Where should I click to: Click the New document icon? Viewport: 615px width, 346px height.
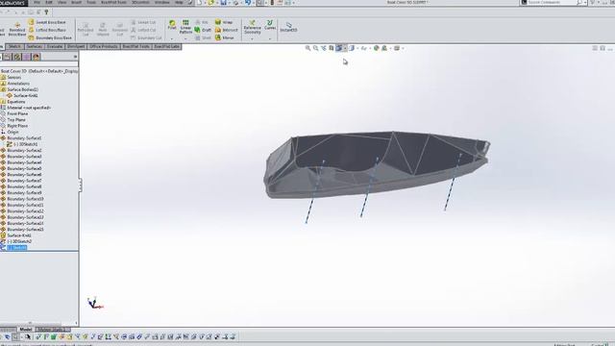pyautogui.click(x=199, y=2)
